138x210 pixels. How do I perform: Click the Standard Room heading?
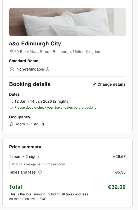click(x=24, y=61)
